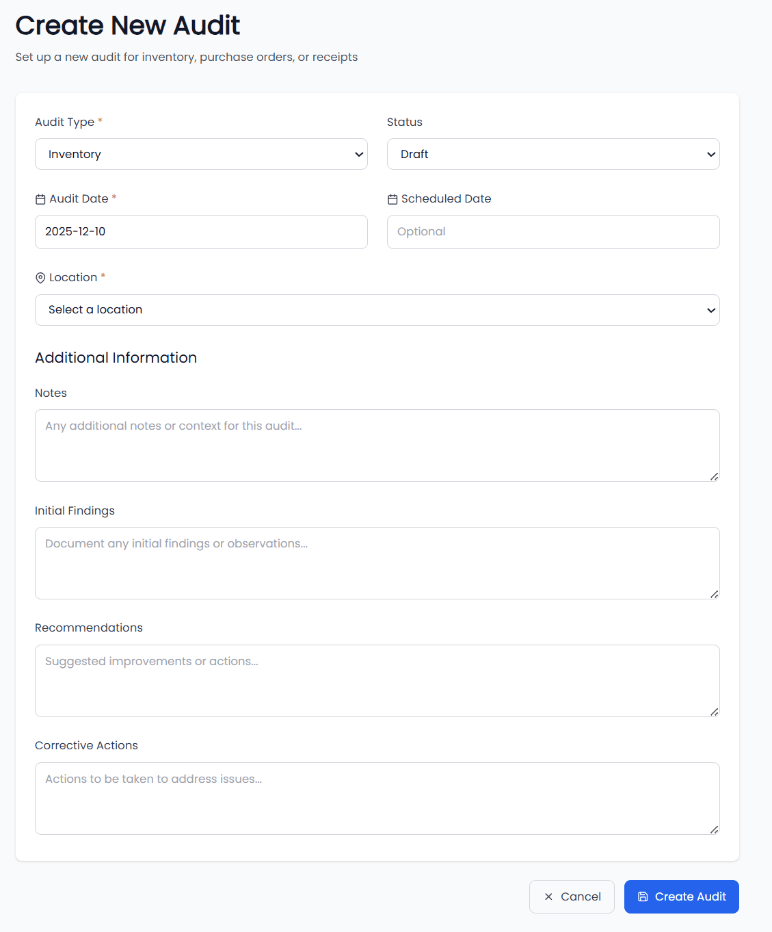Click the Corrective Actions text area
Screen dimensions: 772x932
[377, 798]
